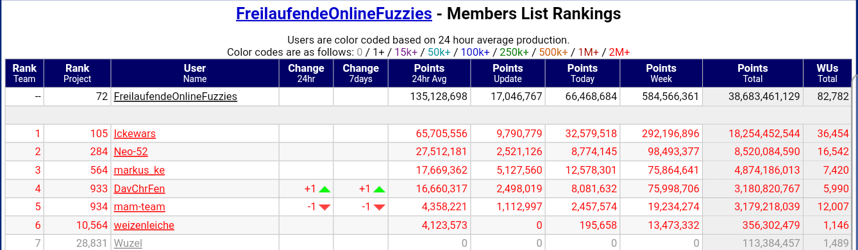The image size is (858, 250).
Task: Click green up arrow in DavChrFen 24hr change
Action: pyautogui.click(x=325, y=189)
